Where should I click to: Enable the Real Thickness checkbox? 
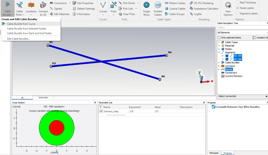tap(237, 2)
